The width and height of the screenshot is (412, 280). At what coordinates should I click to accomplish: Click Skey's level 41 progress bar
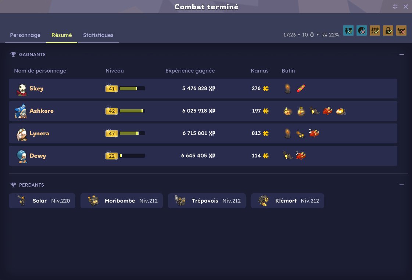coord(132,89)
